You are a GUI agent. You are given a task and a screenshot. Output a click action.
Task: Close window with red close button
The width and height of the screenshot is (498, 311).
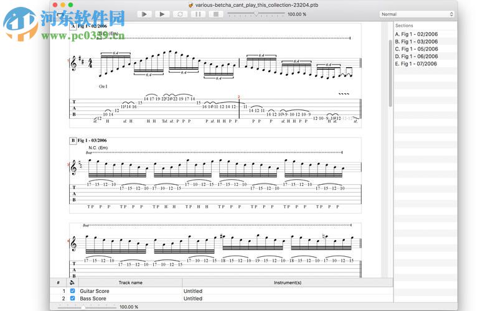tap(55, 5)
